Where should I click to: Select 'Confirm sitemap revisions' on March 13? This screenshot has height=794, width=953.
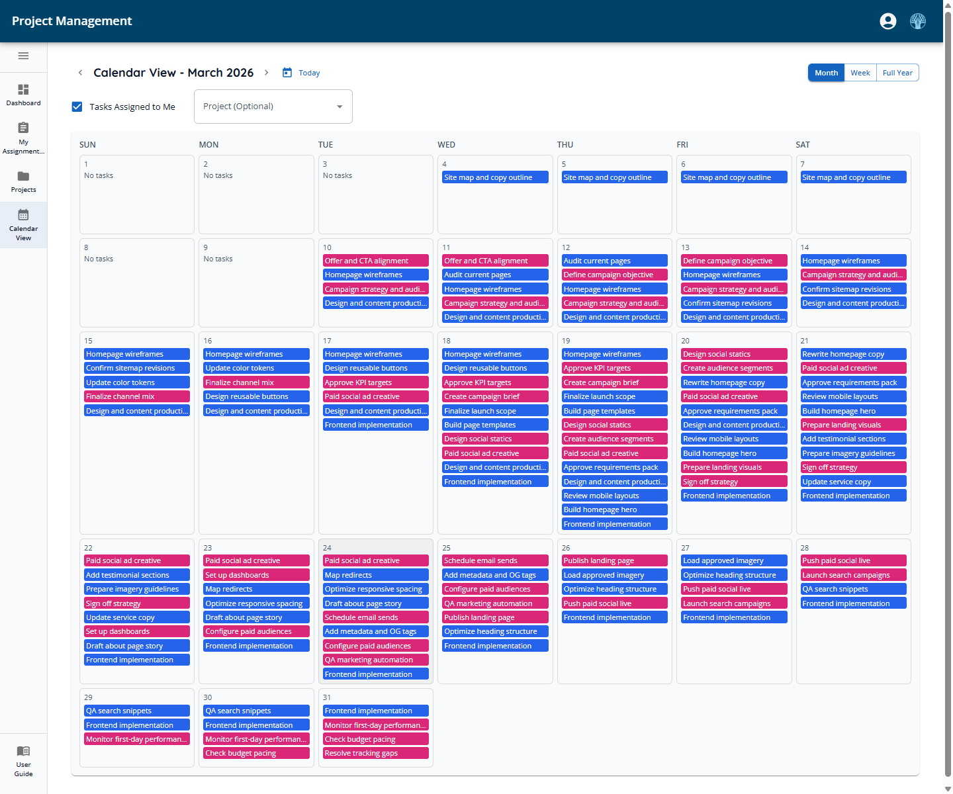point(734,303)
